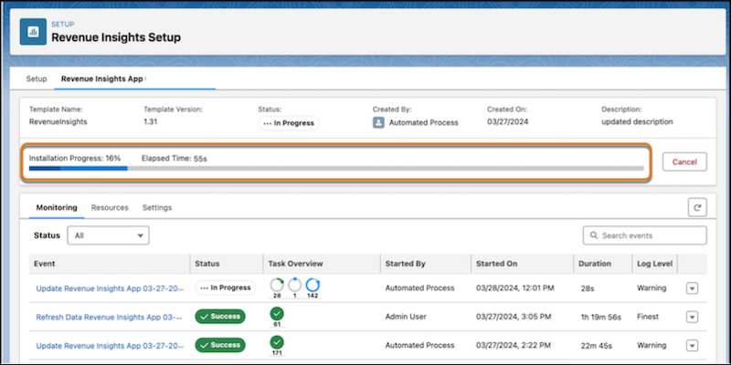Screen dimensions: 731x365
Task: Open row menu for Refresh Data event
Action: coord(693,317)
